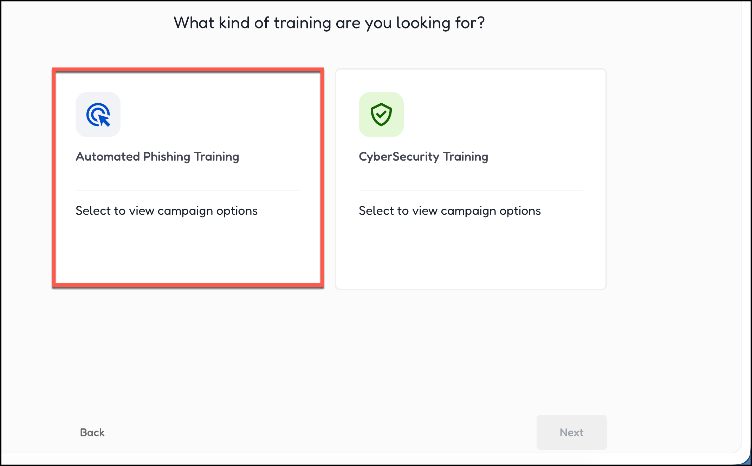The image size is (752, 466).
Task: Click the divider line in CyberSecurity card
Action: pyautogui.click(x=471, y=191)
